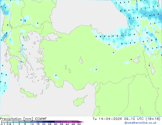Click the 40–45 mm magenta legend swatch
The width and height of the screenshot is (162, 125).
pos(69,122)
